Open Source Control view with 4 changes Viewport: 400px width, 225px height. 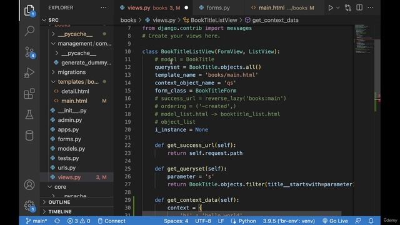pyautogui.click(x=29, y=52)
